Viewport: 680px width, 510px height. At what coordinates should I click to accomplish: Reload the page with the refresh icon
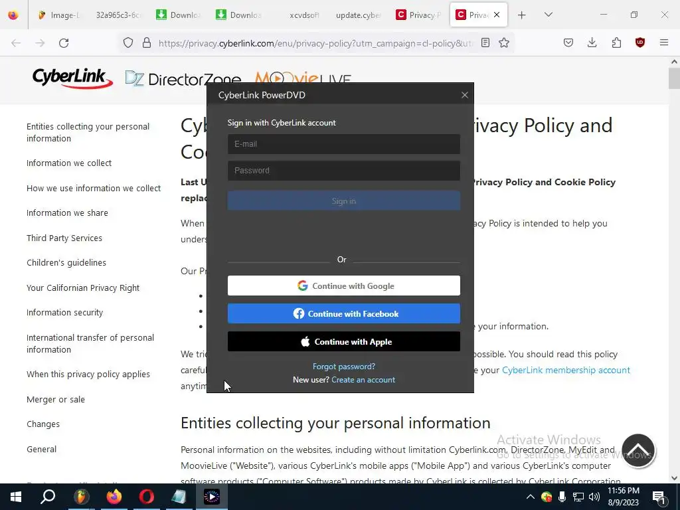click(x=64, y=43)
